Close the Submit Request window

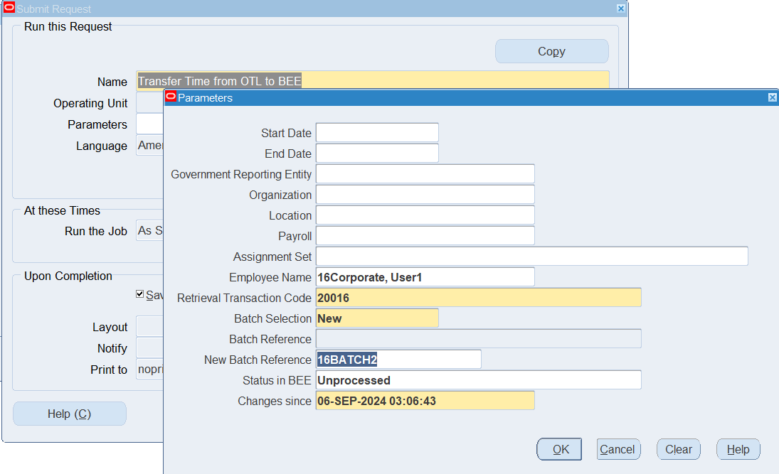coord(620,9)
